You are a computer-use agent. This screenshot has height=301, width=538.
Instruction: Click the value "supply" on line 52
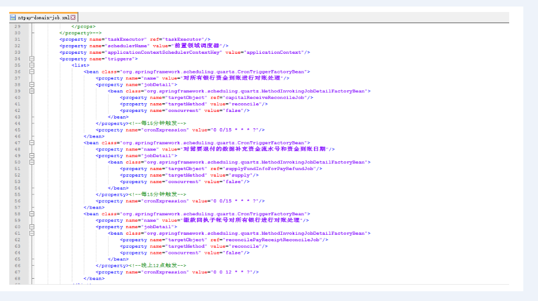click(241, 175)
